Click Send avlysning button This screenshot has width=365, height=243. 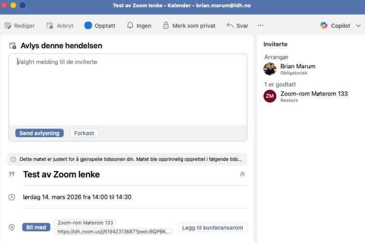pos(39,133)
